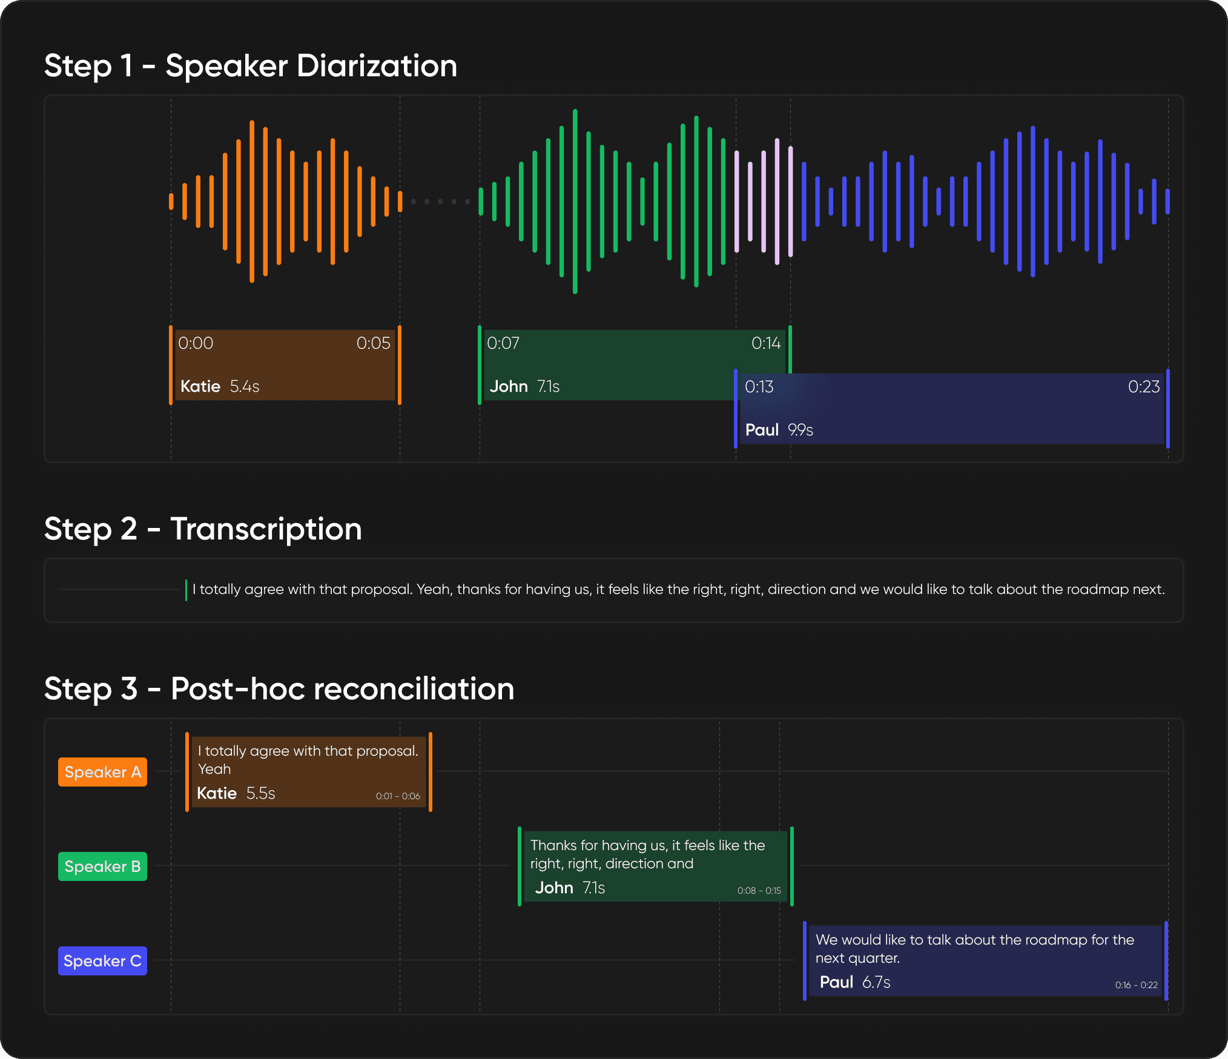Viewport: 1228px width, 1059px height.
Task: Click the Step 3 Post-hoc reconciliation heading
Action: click(x=279, y=688)
